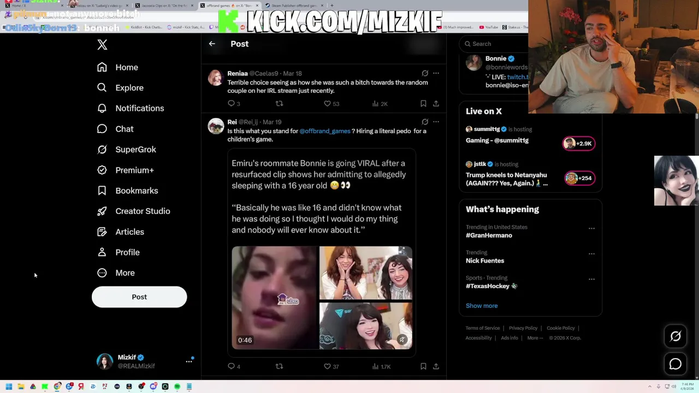Open Creator Studio
Viewport: 699px width, 393px height.
pyautogui.click(x=133, y=211)
